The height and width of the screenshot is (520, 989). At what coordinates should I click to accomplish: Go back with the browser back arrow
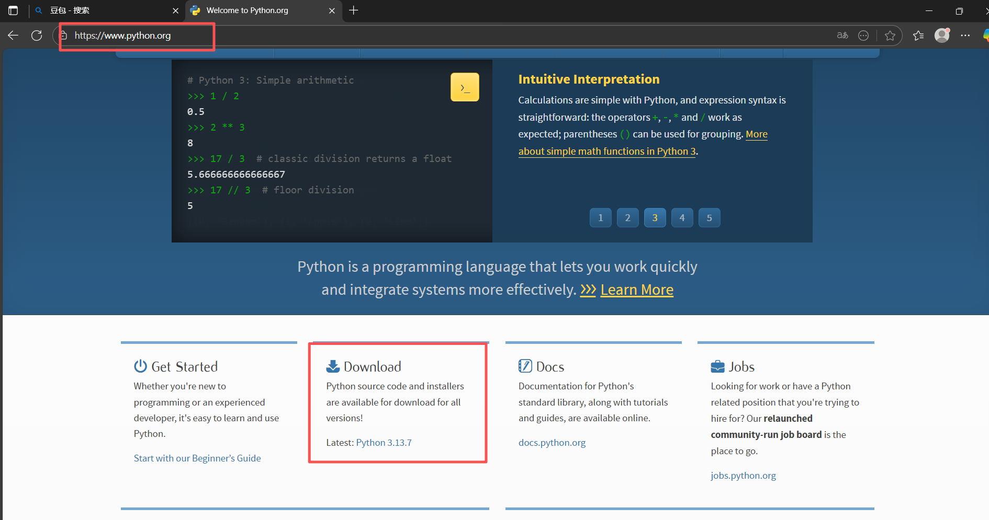click(13, 36)
